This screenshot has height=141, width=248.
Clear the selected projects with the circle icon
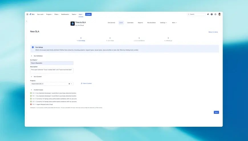(69, 84)
